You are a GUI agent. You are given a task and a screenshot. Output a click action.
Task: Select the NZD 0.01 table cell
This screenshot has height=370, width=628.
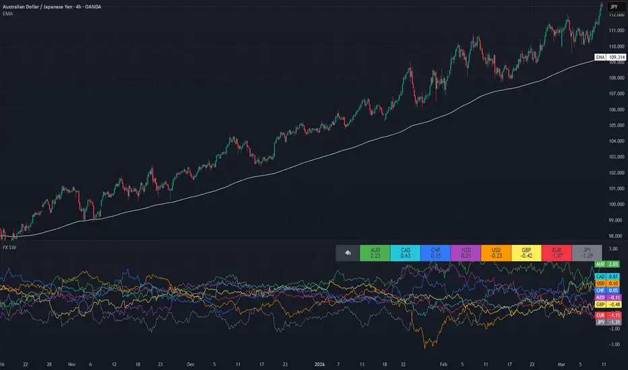click(x=466, y=253)
